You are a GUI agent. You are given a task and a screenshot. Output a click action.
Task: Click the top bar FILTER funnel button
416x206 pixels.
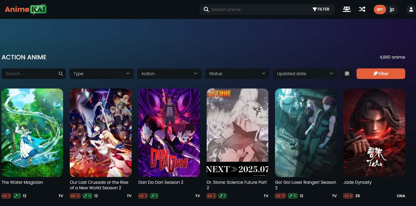(321, 9)
